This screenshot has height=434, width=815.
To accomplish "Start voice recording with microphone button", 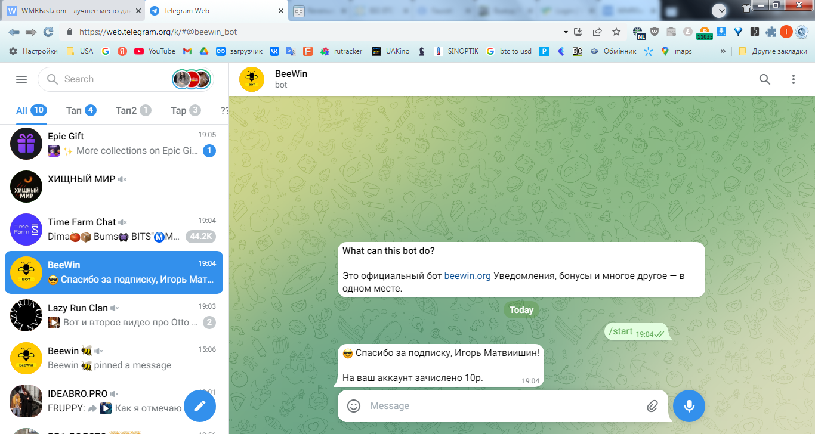I will 689,406.
